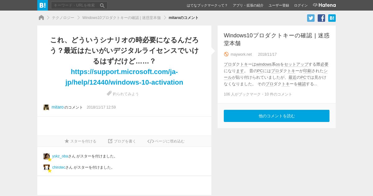The width and height of the screenshot is (373, 196).
Task: Click ログイン in the header
Action: [x=301, y=5]
